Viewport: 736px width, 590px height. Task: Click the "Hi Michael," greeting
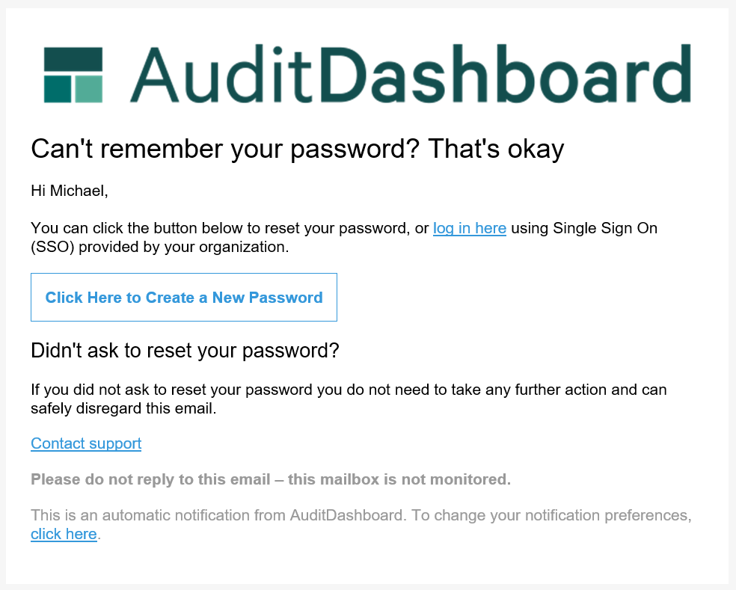(x=70, y=191)
